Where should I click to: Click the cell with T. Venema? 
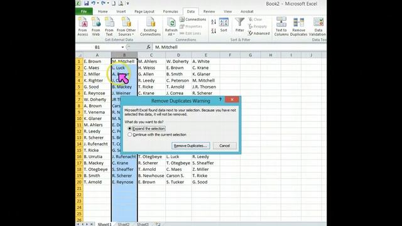pyautogui.click(x=97, y=112)
